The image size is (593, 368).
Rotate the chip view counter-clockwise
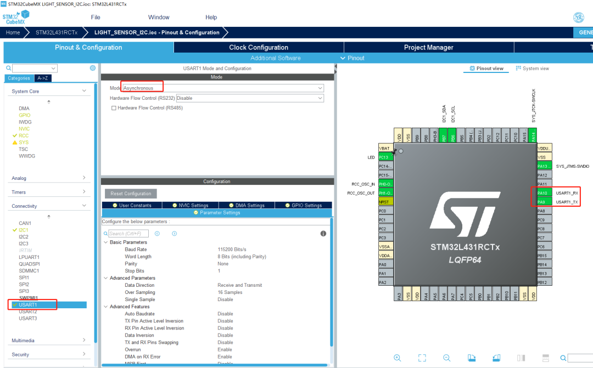(496, 358)
